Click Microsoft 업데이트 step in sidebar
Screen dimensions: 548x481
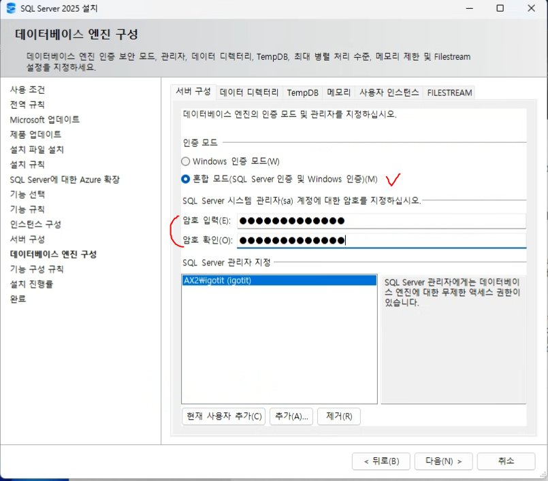(45, 120)
